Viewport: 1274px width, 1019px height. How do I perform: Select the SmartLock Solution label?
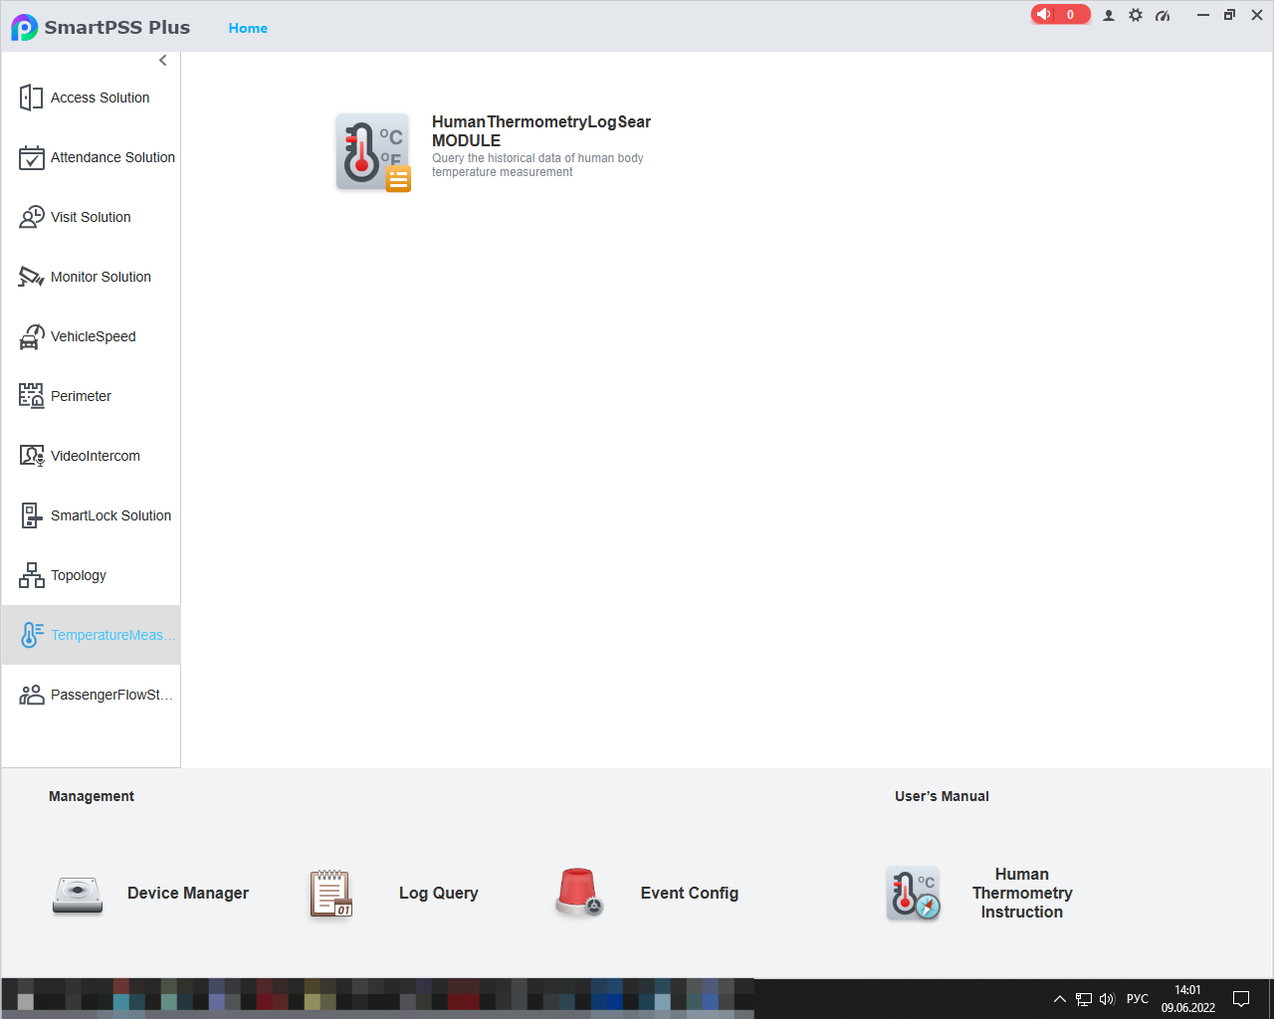click(110, 515)
